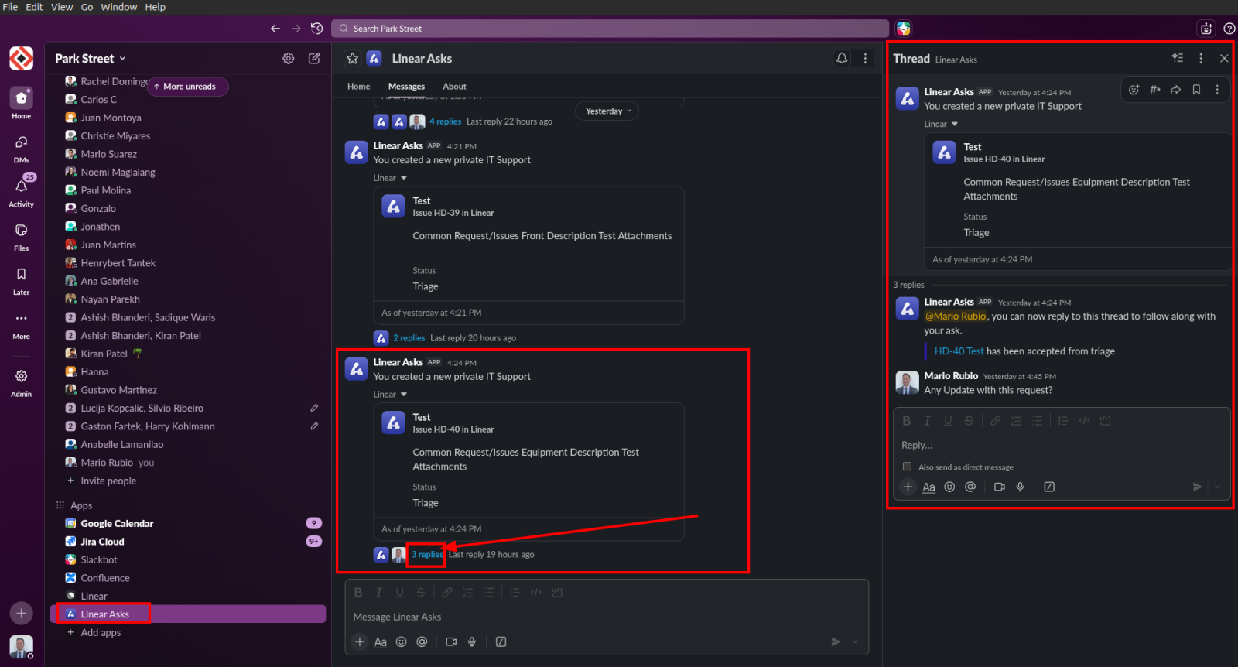Toggle bold in Message Linear Asks composer
This screenshot has width=1238, height=667.
point(358,593)
